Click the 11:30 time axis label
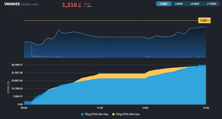This screenshot has height=119, width=222. coord(100,108)
